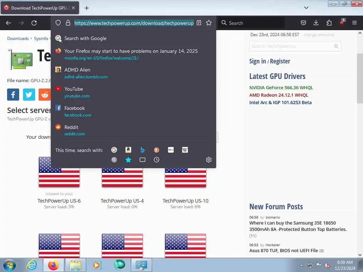Screen dimensions: 363x272
Task: Click the Register link
Action: tap(280, 61)
